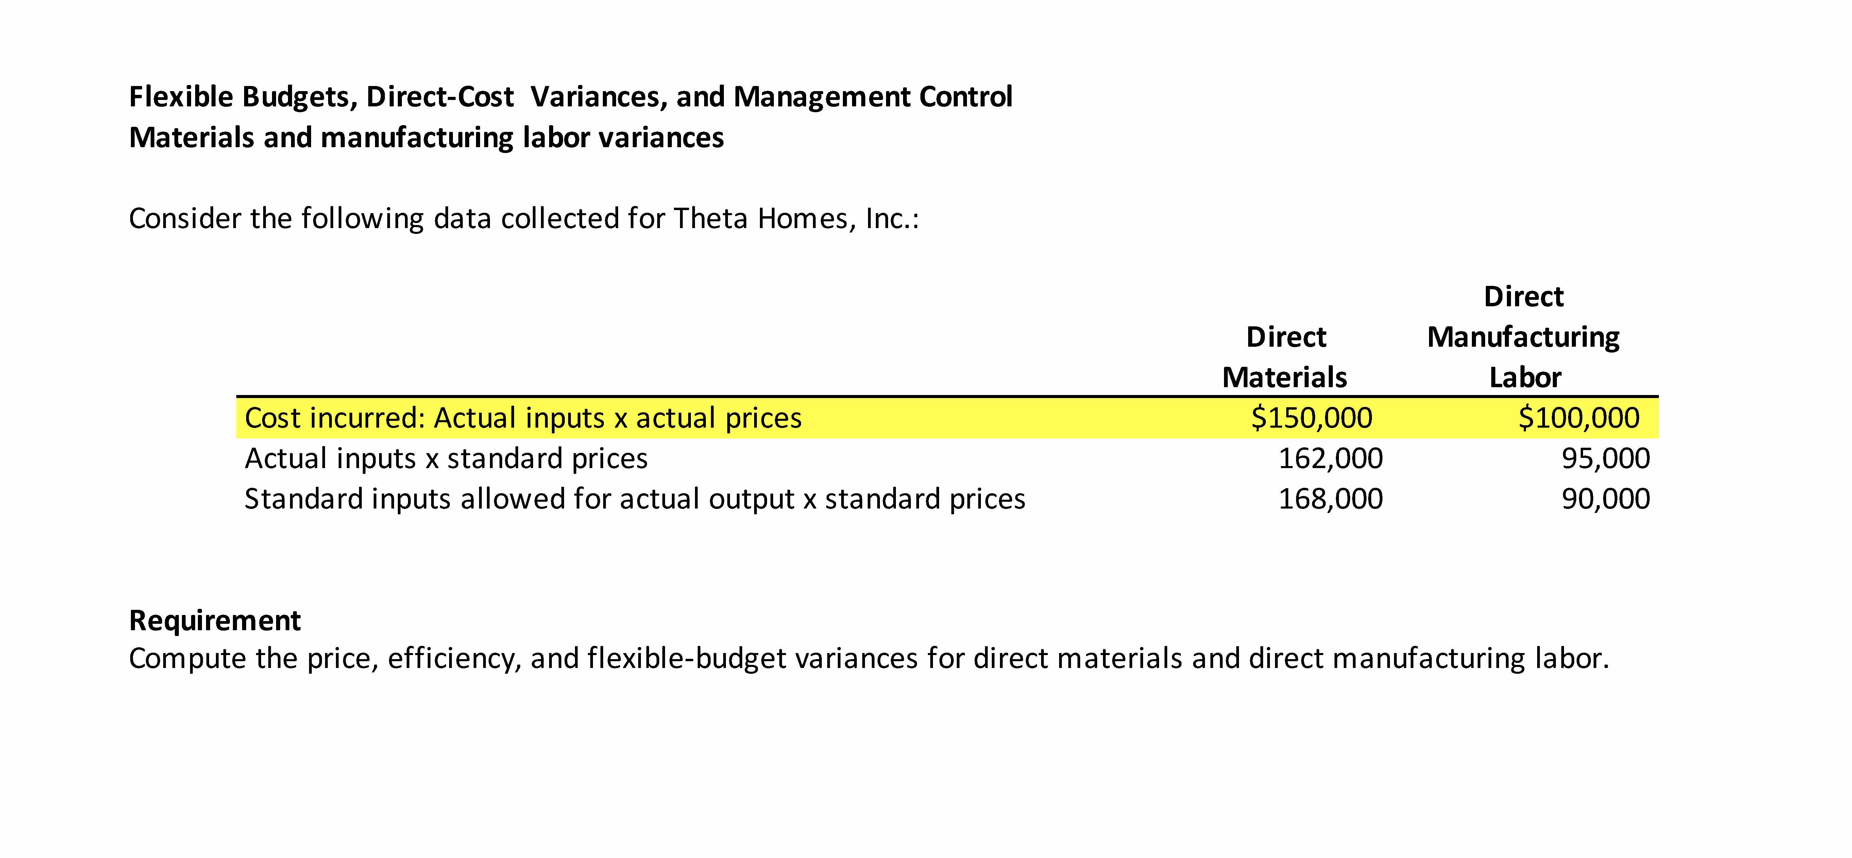This screenshot has height=858, width=1852.
Task: Select the Actual inputs x standard prices label
Action: coord(446,459)
